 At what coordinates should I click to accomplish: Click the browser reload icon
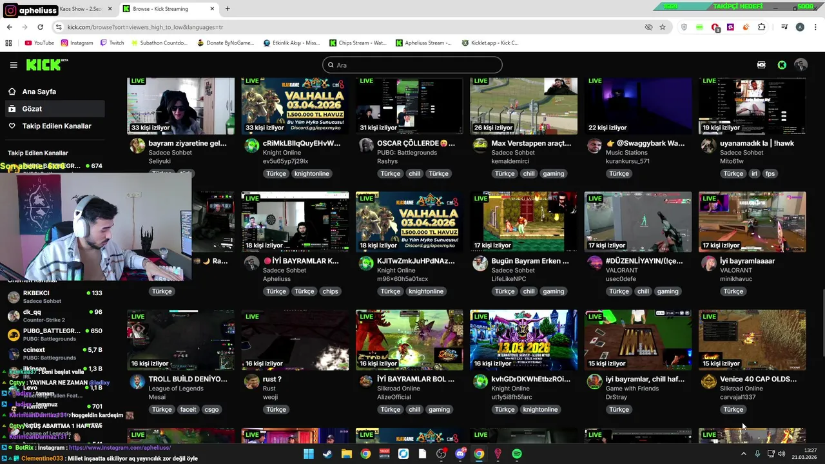(40, 27)
